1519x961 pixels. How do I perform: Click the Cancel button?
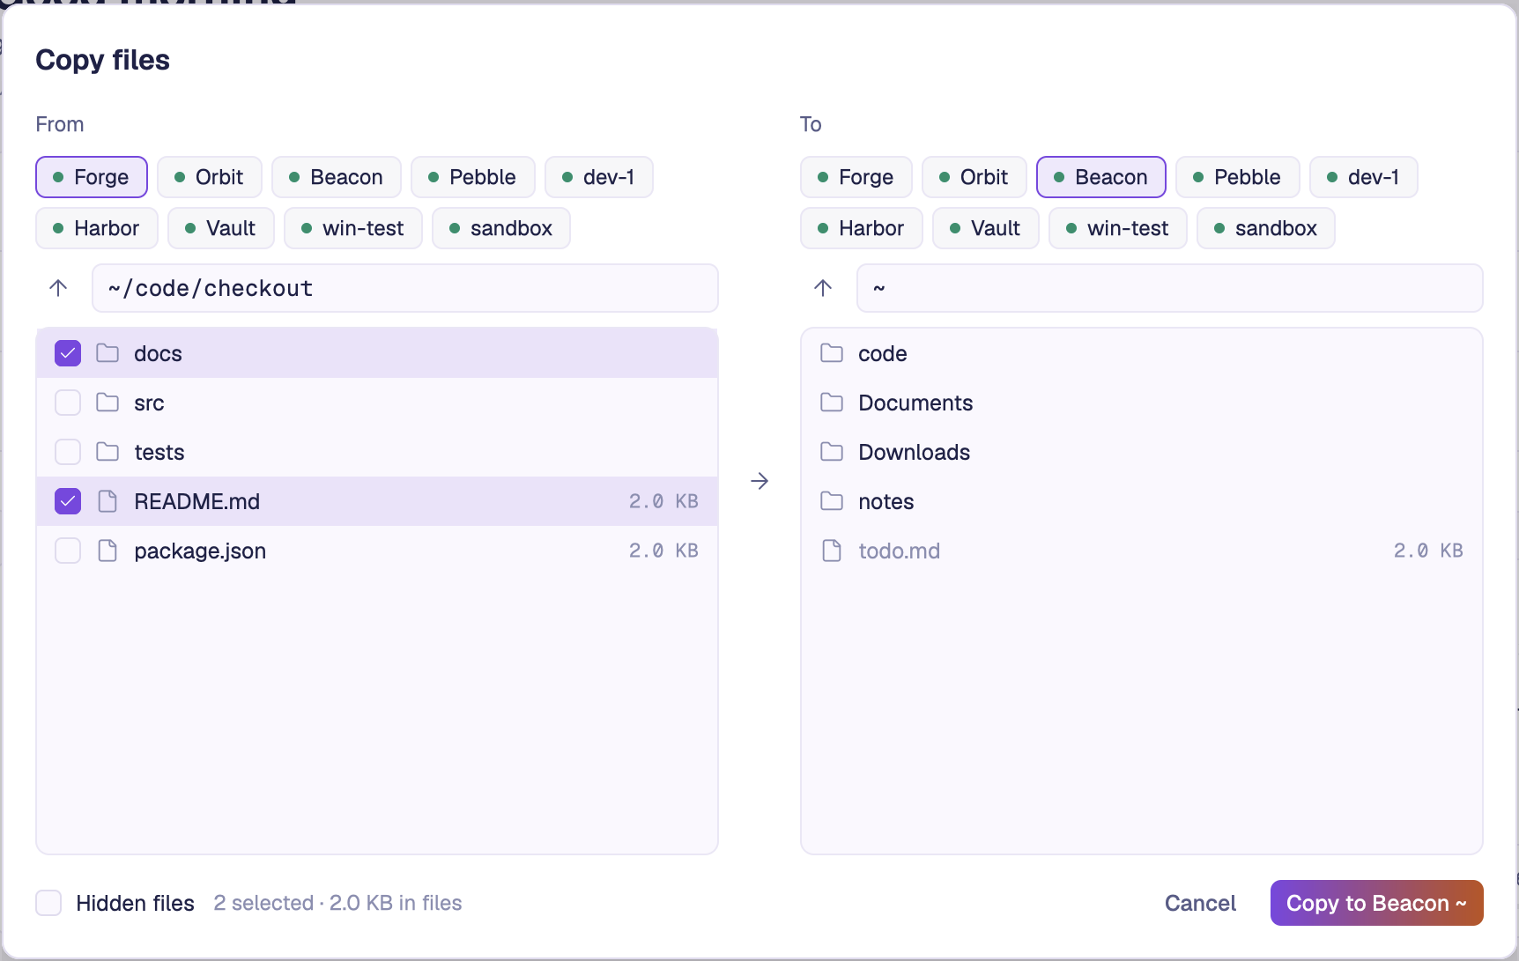1200,903
